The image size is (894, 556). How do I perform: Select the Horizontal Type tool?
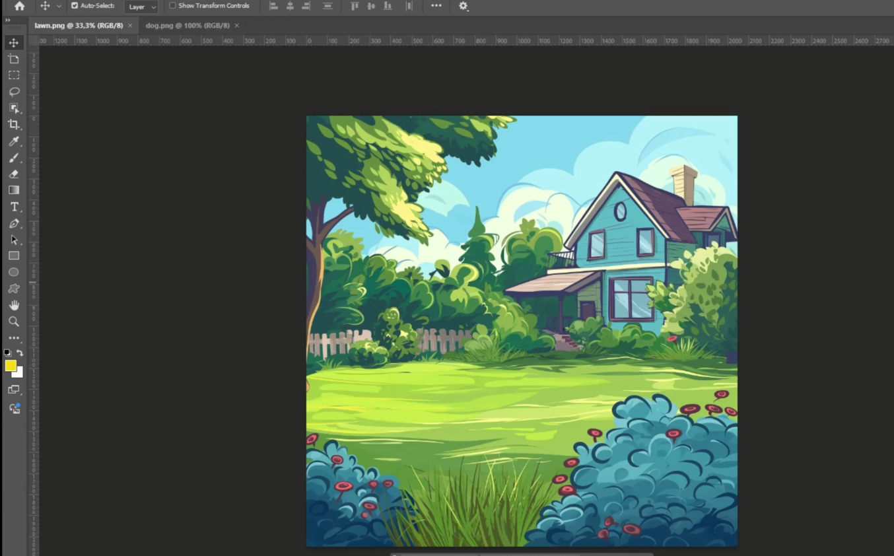click(14, 207)
